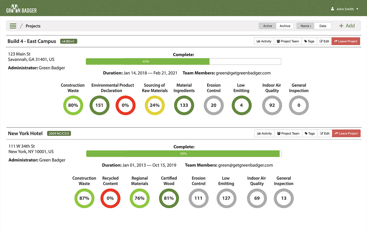Open the hamburger menu icon
This screenshot has height=229, width=367.
coord(13,26)
